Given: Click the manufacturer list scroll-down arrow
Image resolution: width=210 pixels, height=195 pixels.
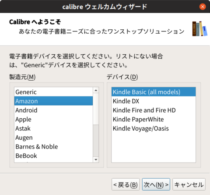Looking at the screenshot, I should [96, 160].
